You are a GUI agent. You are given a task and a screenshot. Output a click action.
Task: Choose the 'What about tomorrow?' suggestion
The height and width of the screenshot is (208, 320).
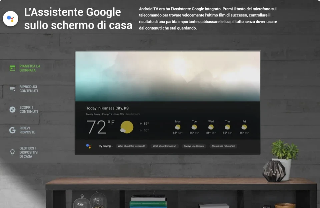[x=164, y=146]
